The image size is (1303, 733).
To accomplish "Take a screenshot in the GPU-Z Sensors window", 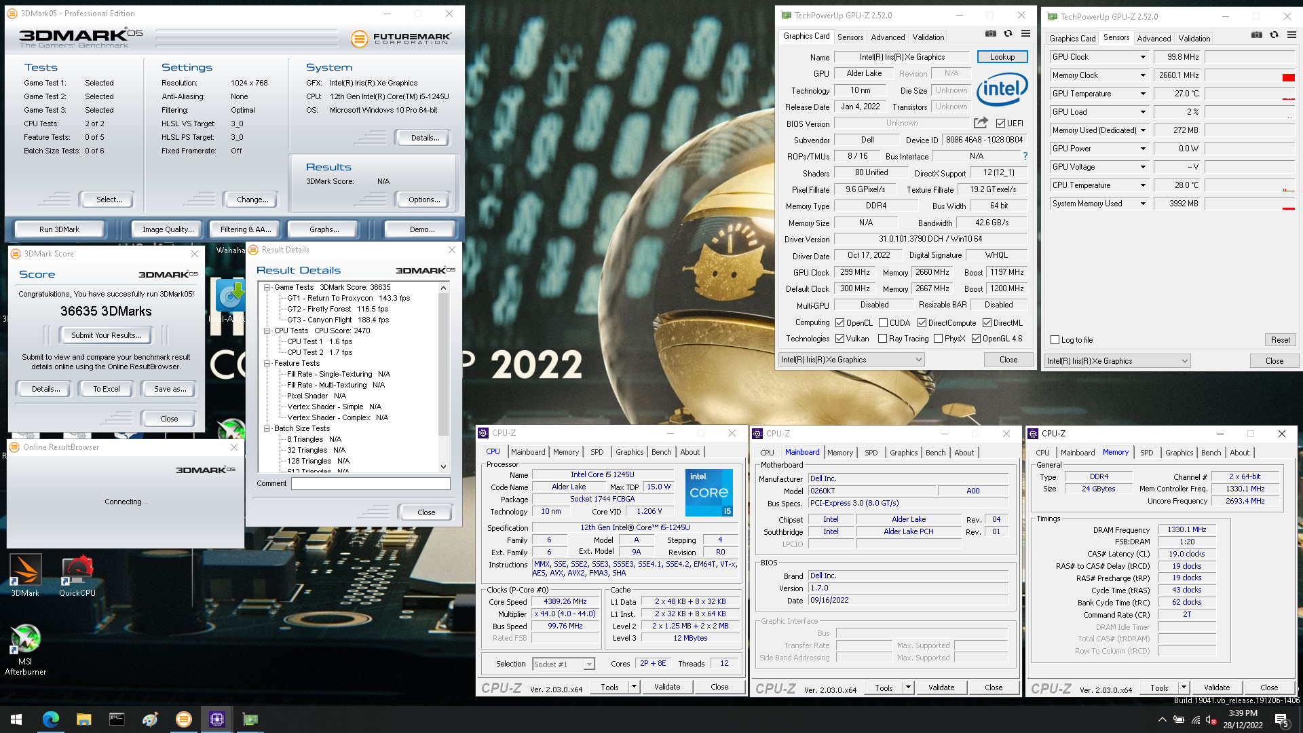I will [x=1257, y=35].
